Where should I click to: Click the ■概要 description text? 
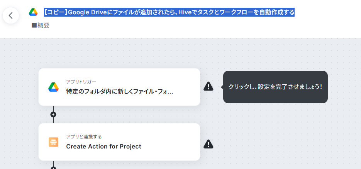click(41, 26)
